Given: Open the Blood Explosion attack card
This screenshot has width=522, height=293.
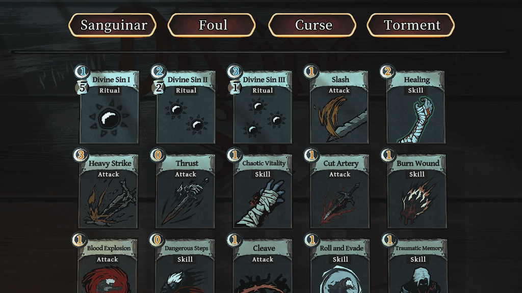Looking at the screenshot, I should coord(108,266).
